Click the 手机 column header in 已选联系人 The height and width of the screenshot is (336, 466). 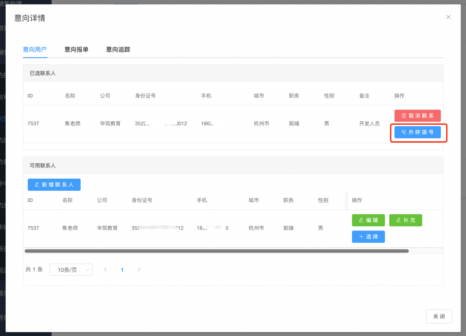(206, 96)
